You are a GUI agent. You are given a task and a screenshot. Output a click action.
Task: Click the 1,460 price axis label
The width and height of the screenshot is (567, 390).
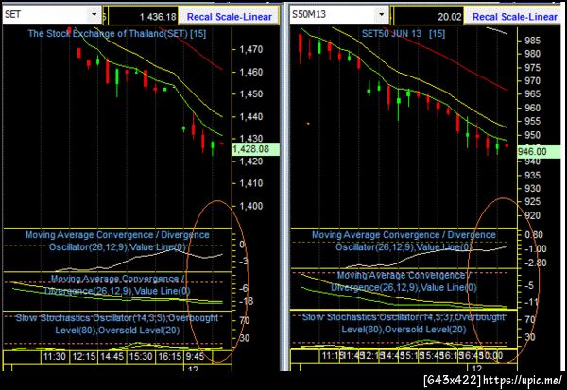pos(251,73)
